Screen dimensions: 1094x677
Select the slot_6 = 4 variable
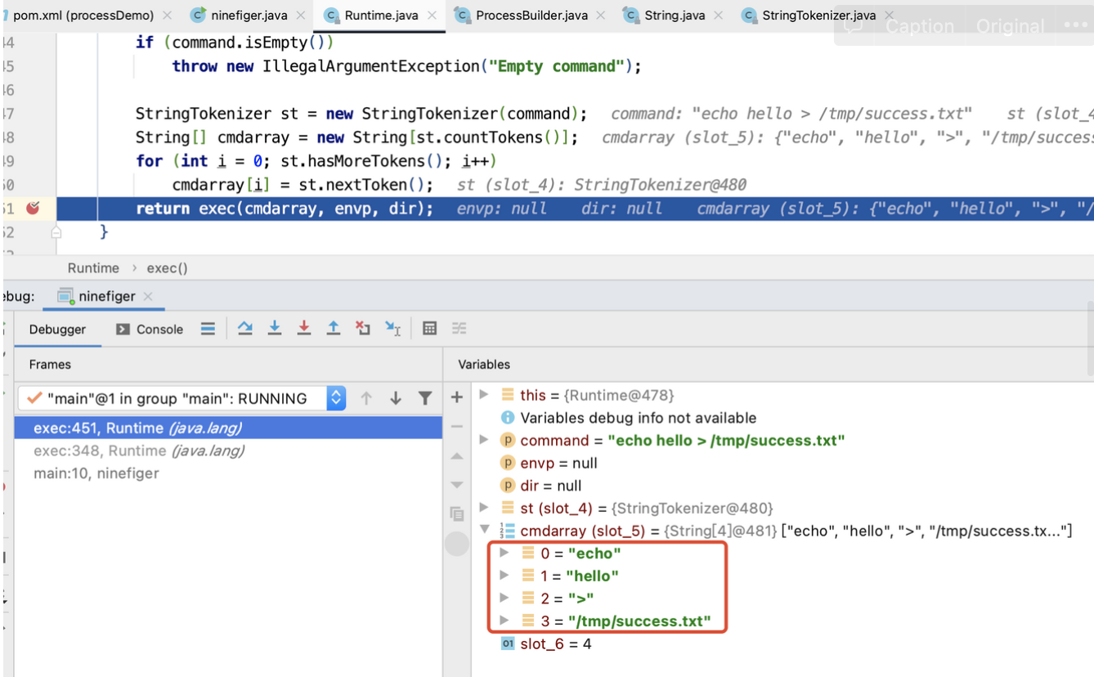tap(545, 643)
